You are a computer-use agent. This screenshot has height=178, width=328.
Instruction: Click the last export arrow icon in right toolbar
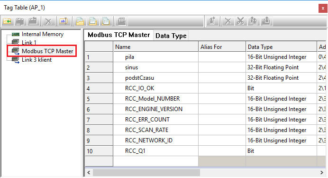point(266,21)
